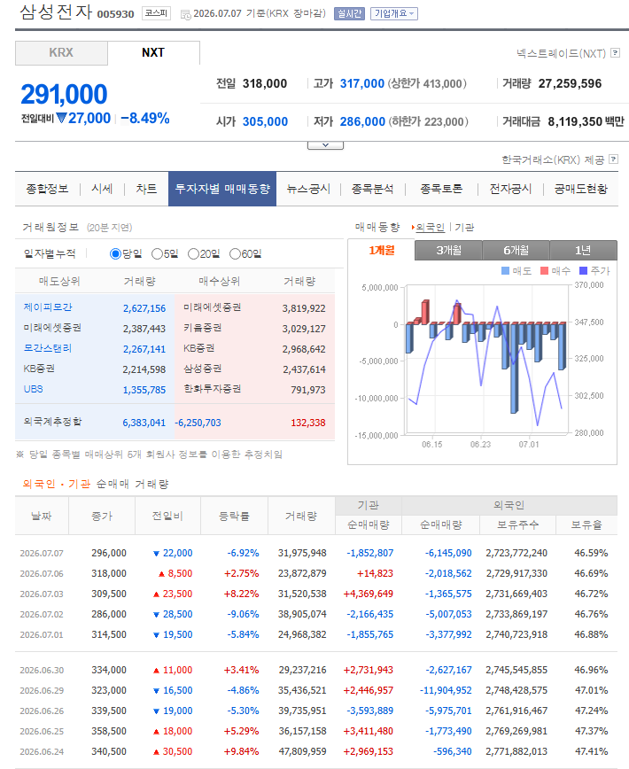This screenshot has width=629, height=769.
Task: Click the UBS broker link
Action: (34, 389)
